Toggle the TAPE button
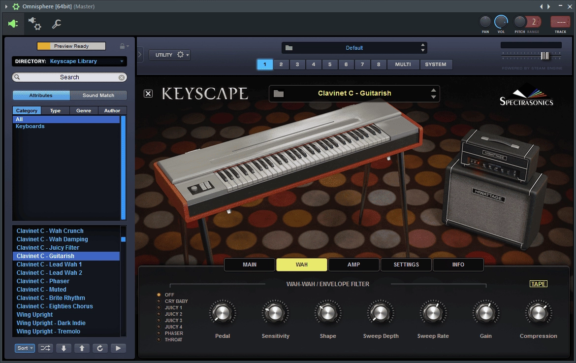Image resolution: width=576 pixels, height=363 pixels. [x=538, y=284]
